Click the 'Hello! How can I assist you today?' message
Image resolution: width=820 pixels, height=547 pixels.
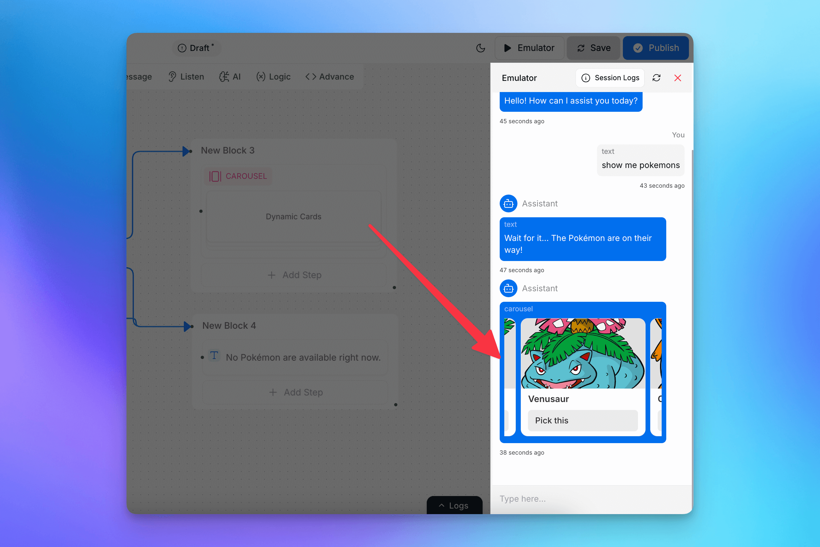click(x=571, y=101)
